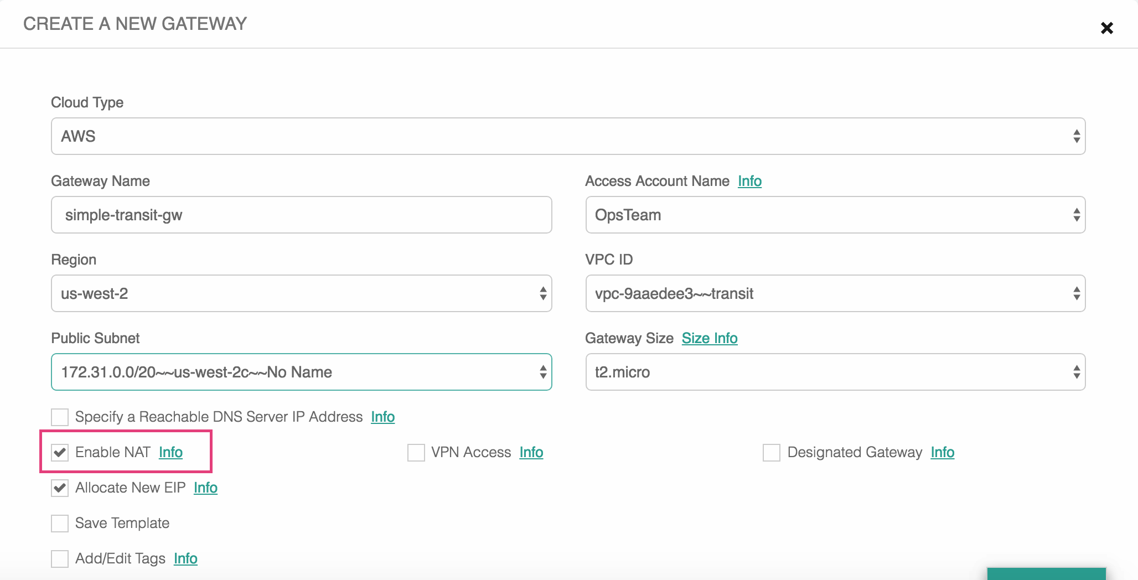Screen dimensions: 1138x580
Task: Toggle the Save Template checkbox
Action: (x=60, y=524)
